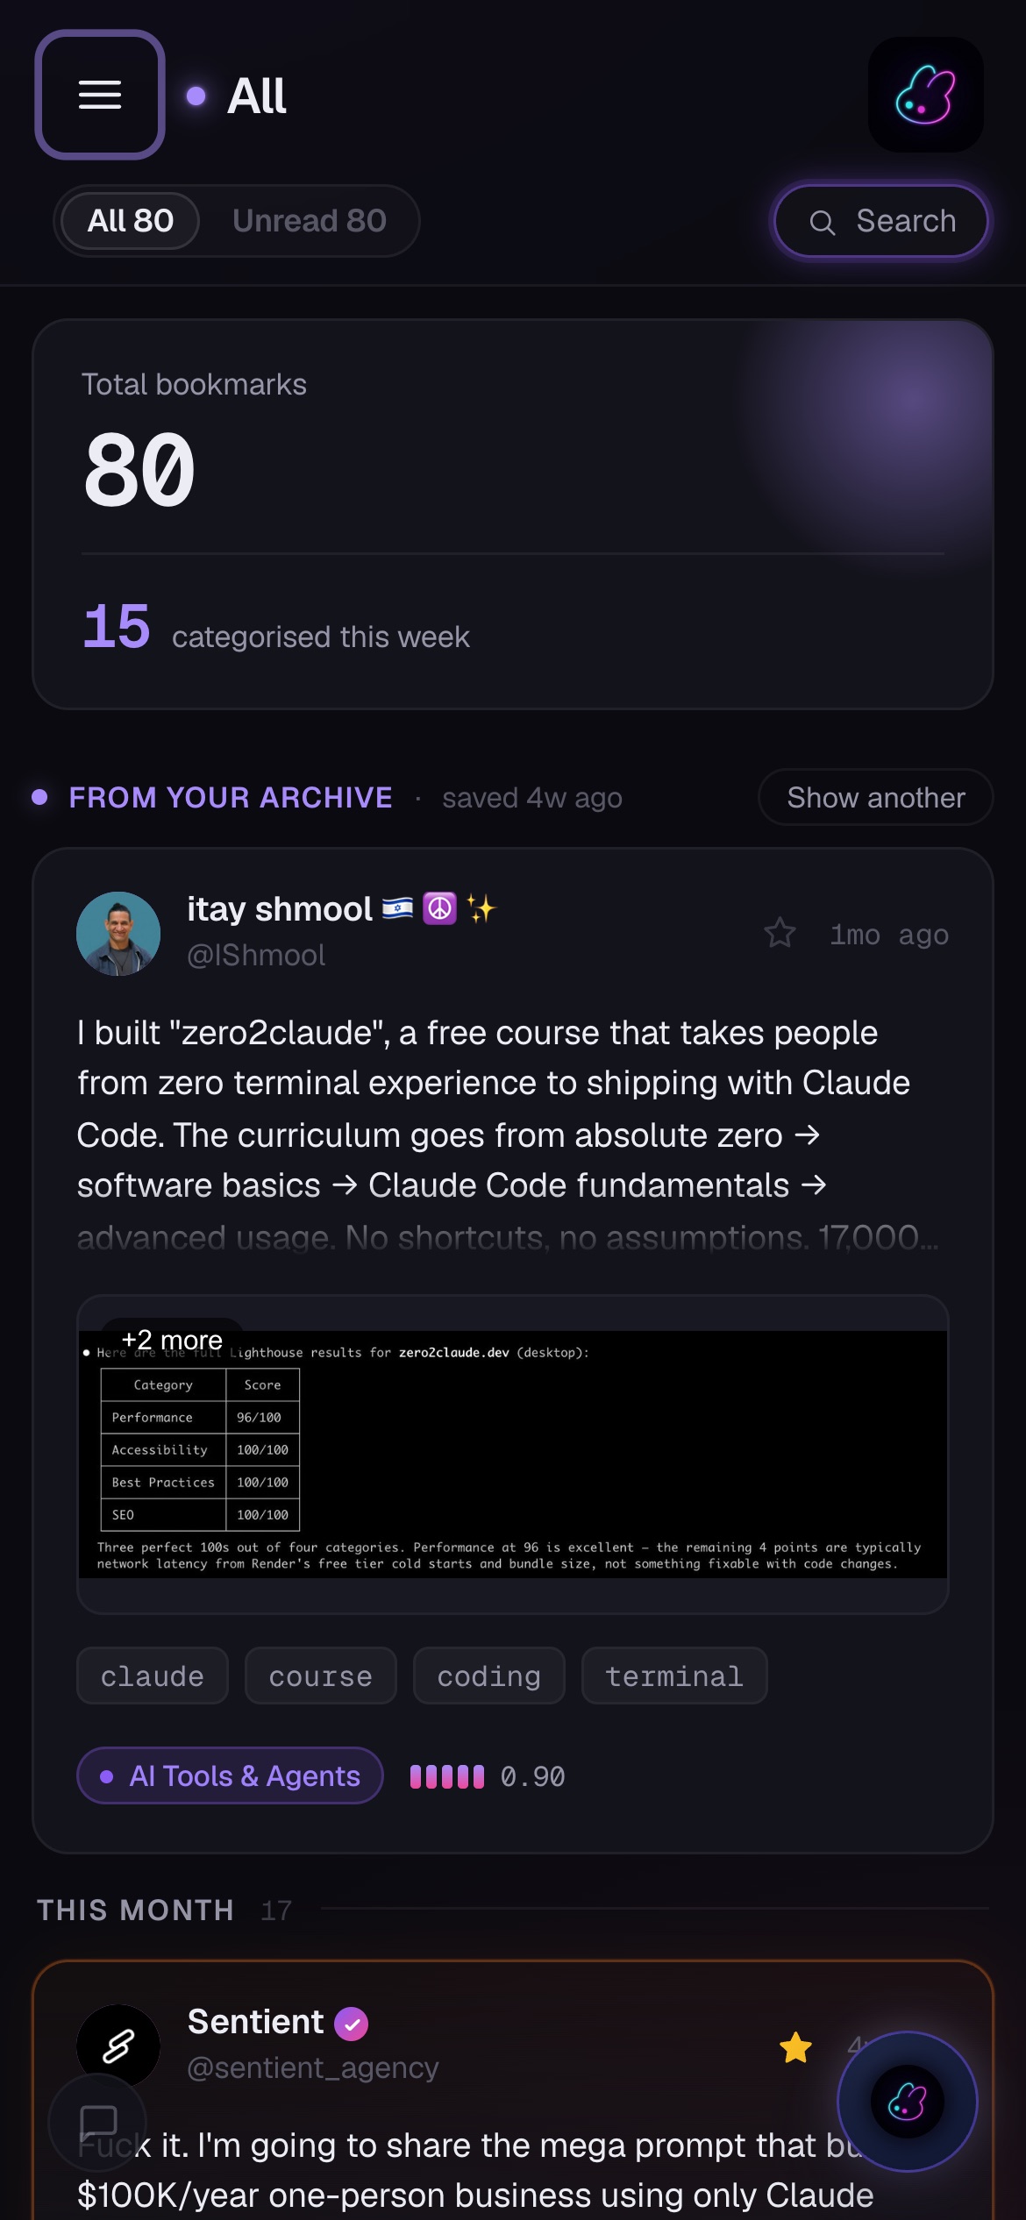Image resolution: width=1026 pixels, height=2220 pixels.
Task: Tap the floating bunny assistant button
Action: [908, 2102]
